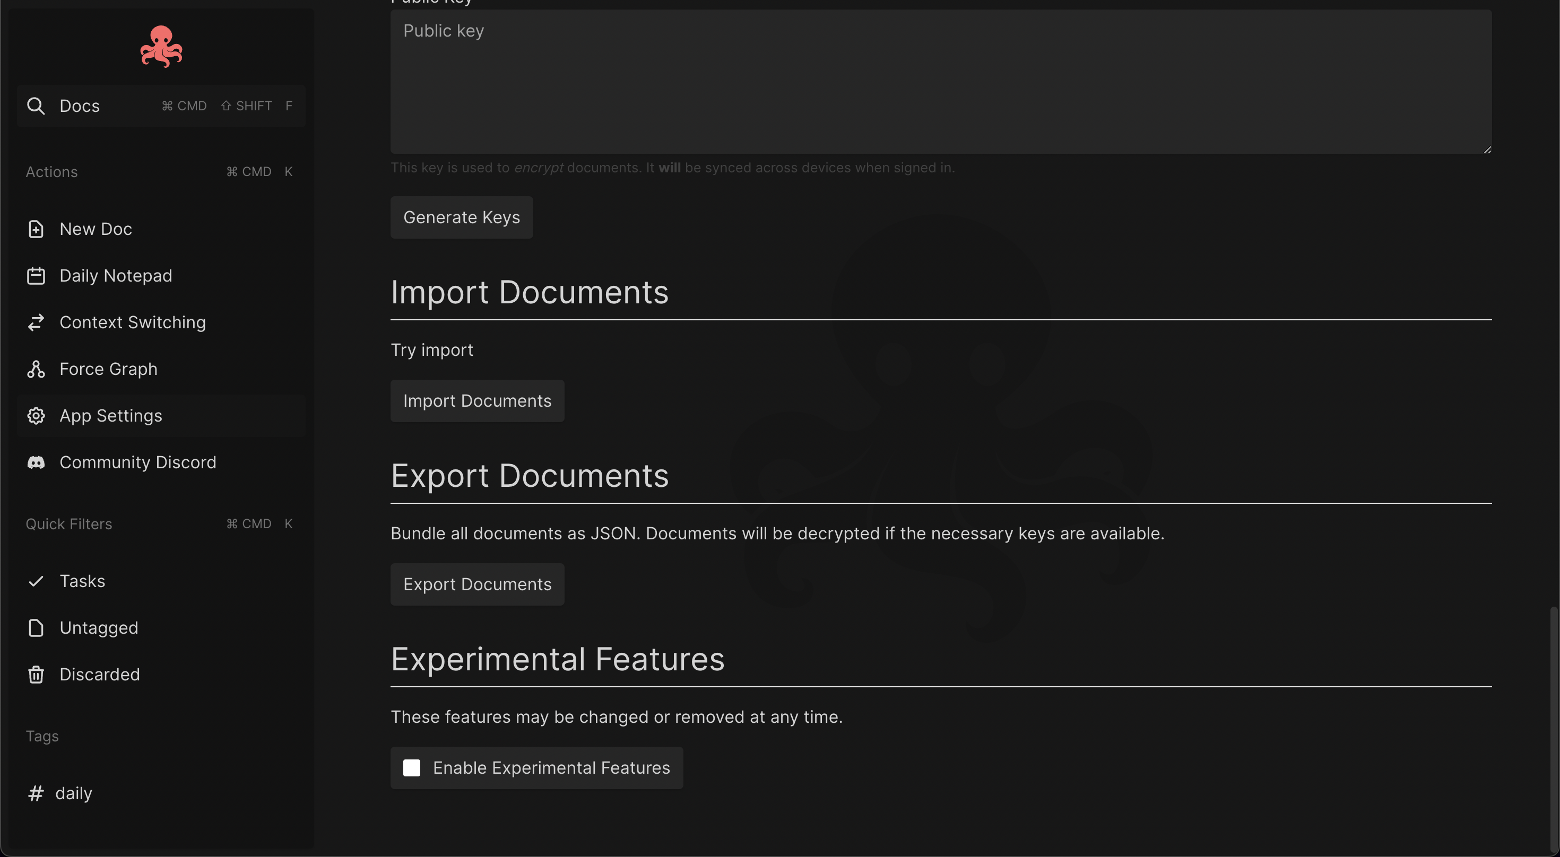Click the Discarded trash icon

pyautogui.click(x=36, y=674)
